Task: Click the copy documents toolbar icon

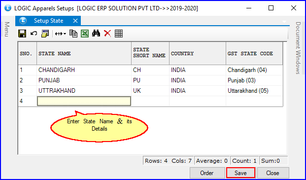Action: click(73, 34)
